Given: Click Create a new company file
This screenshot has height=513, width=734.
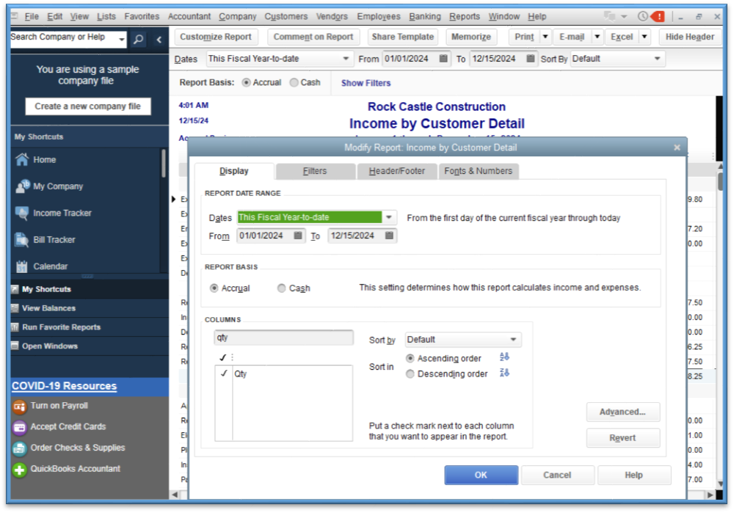Looking at the screenshot, I should click(88, 106).
